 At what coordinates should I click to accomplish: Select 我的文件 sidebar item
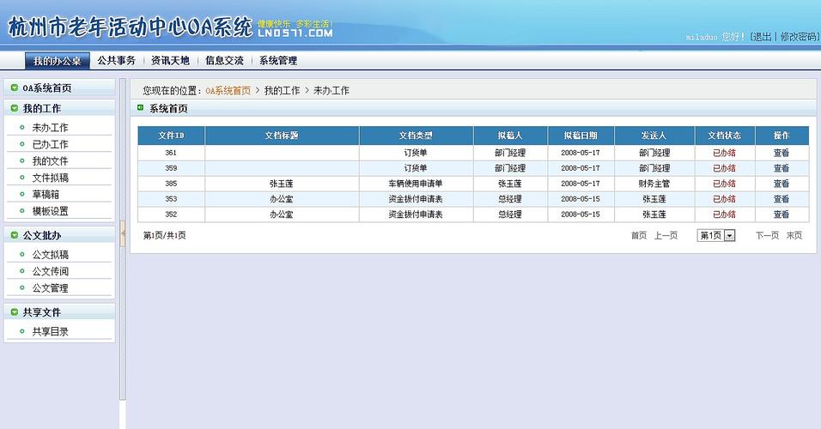coord(51,161)
